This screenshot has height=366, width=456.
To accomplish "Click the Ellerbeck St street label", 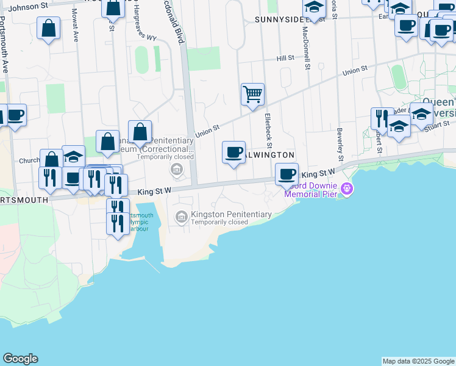I will tap(268, 131).
